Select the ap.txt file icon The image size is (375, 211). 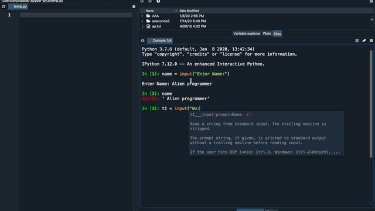pyautogui.click(x=148, y=26)
